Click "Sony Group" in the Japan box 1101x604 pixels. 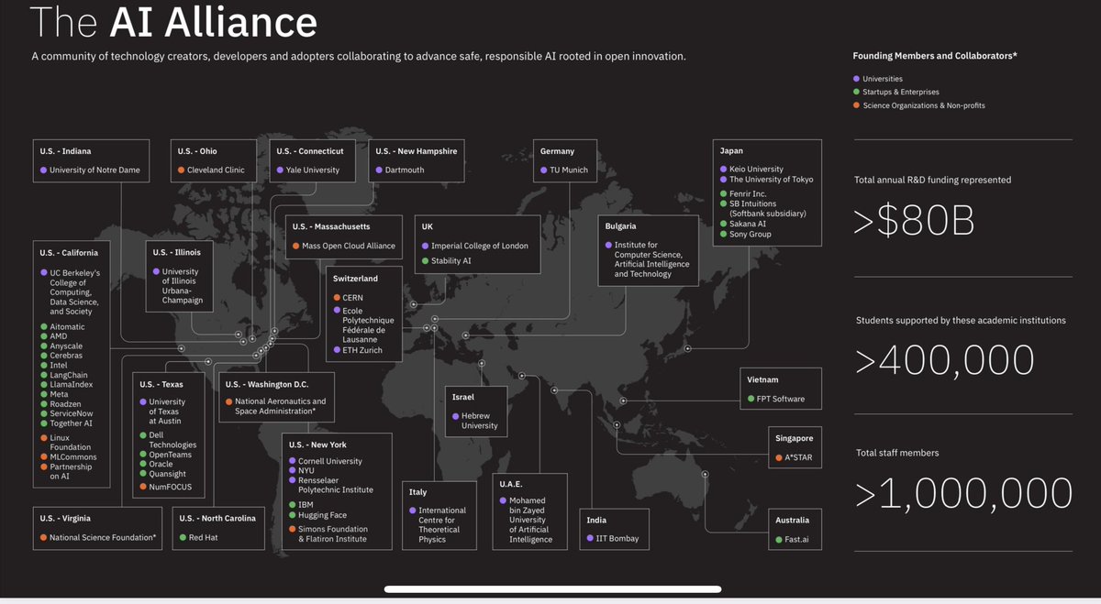[x=750, y=235]
